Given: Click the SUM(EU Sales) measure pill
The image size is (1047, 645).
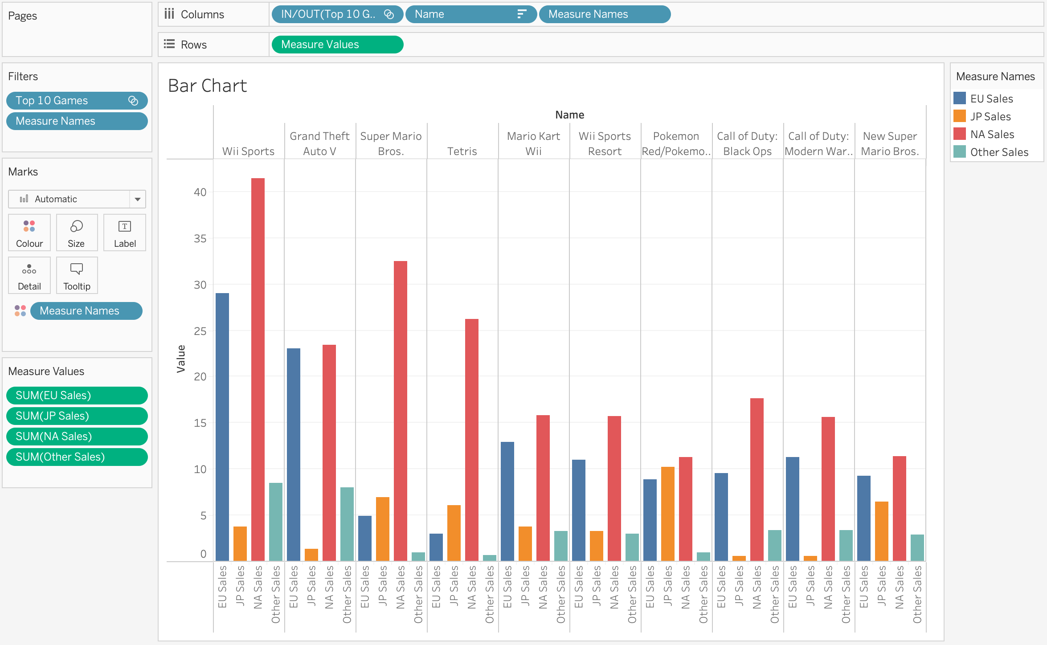Looking at the screenshot, I should tap(77, 396).
